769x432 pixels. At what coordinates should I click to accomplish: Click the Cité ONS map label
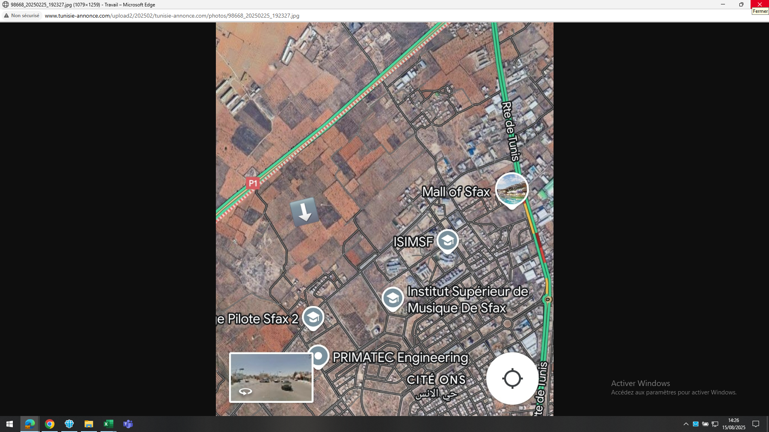pyautogui.click(x=436, y=380)
